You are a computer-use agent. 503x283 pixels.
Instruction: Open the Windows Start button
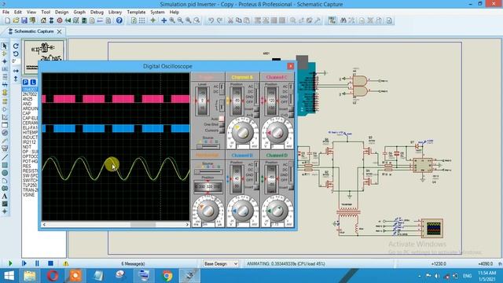[9, 276]
